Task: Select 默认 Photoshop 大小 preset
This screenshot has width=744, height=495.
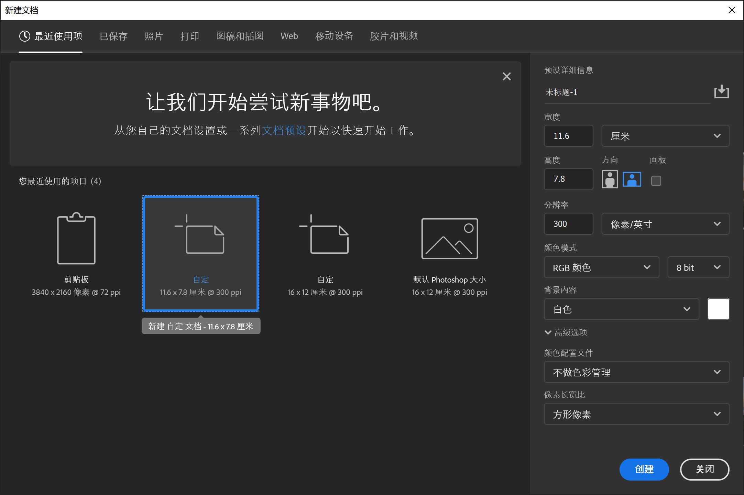Action: (449, 254)
